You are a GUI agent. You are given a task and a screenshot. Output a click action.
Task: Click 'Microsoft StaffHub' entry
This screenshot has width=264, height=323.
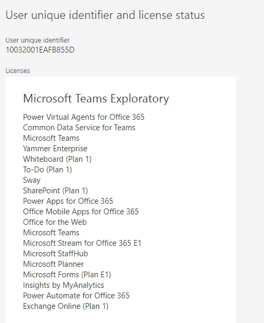tap(56, 254)
